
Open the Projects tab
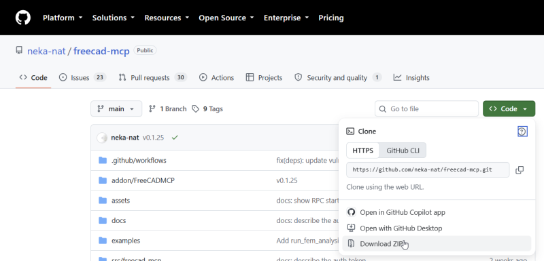pos(264,78)
